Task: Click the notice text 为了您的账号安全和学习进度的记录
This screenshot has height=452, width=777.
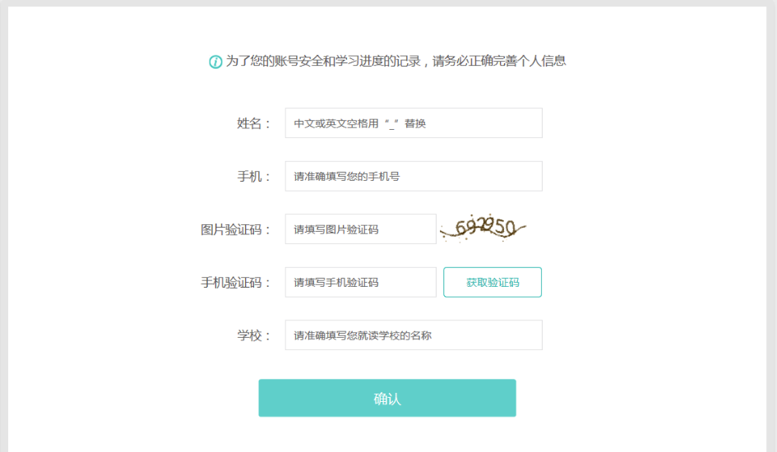Action: [x=322, y=61]
